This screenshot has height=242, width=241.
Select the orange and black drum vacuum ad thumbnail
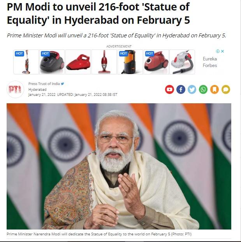point(130,62)
